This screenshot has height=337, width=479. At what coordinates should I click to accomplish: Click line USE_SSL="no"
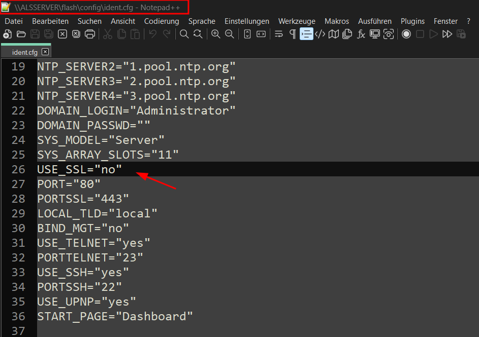(x=79, y=169)
